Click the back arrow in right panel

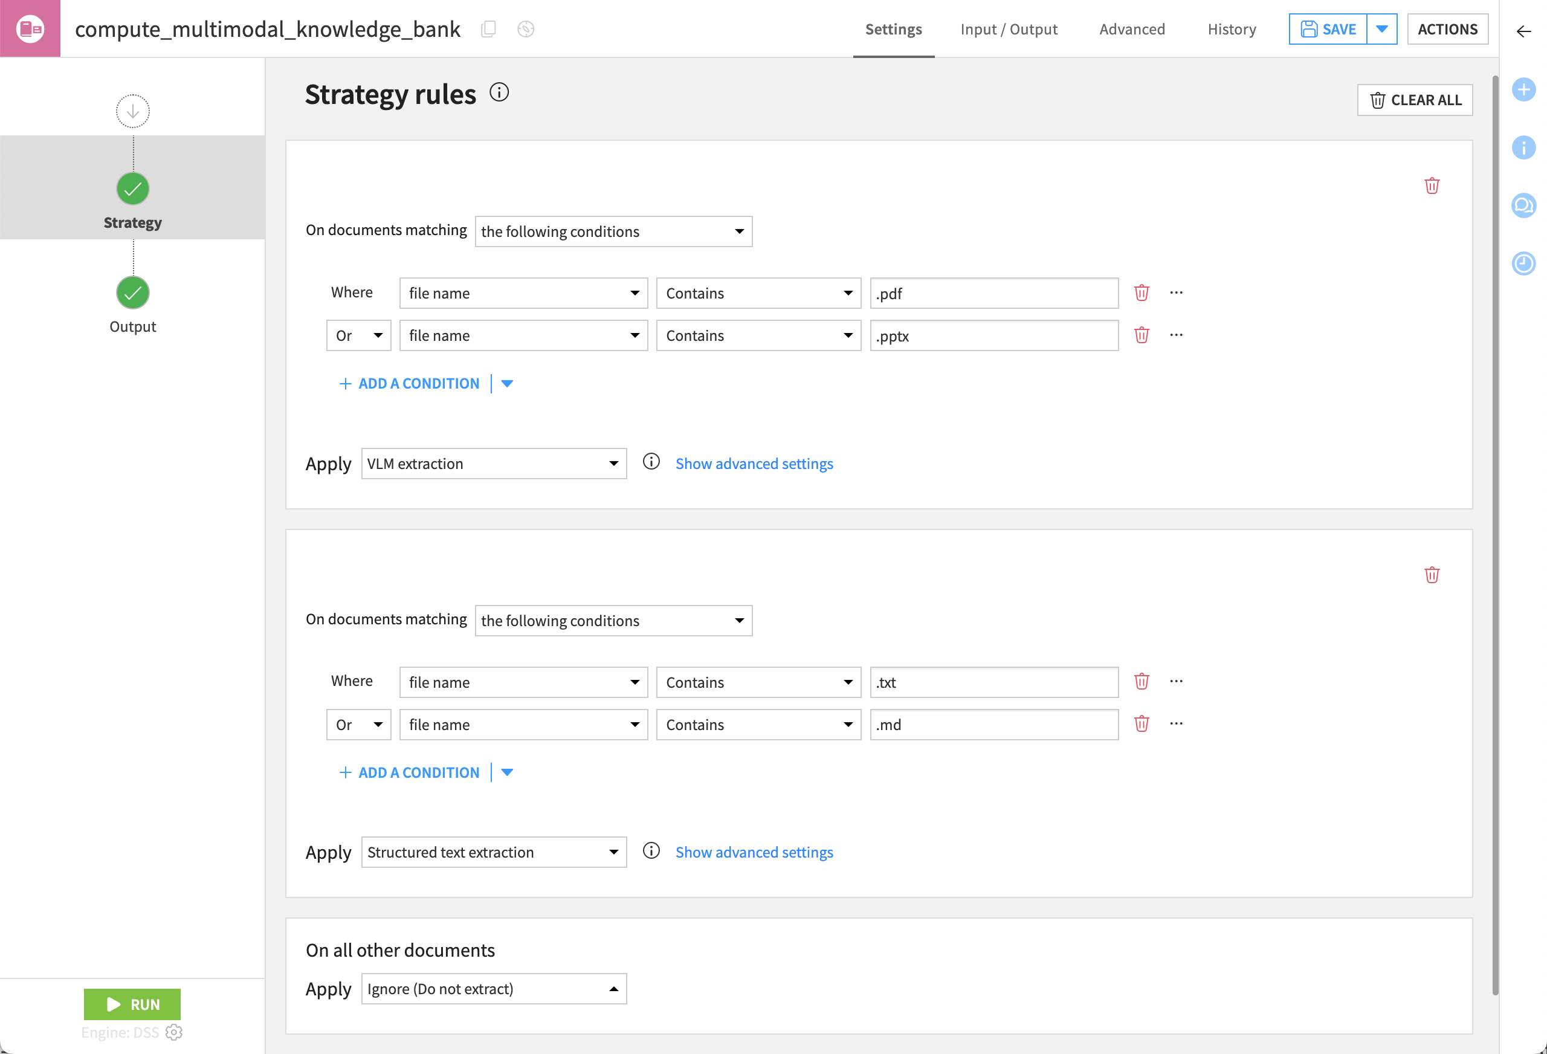pyautogui.click(x=1523, y=31)
